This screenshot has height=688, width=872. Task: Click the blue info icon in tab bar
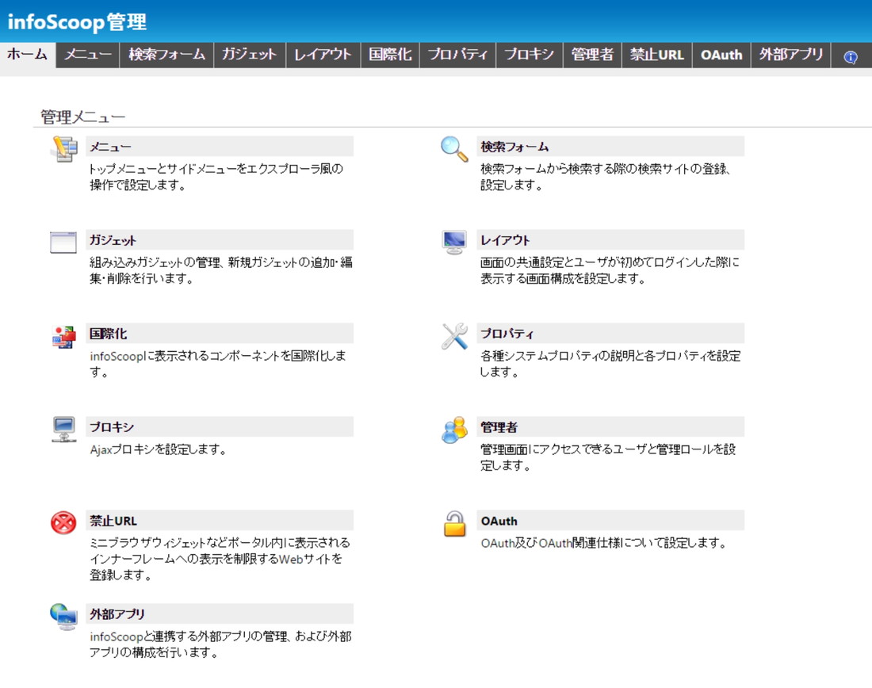click(851, 57)
